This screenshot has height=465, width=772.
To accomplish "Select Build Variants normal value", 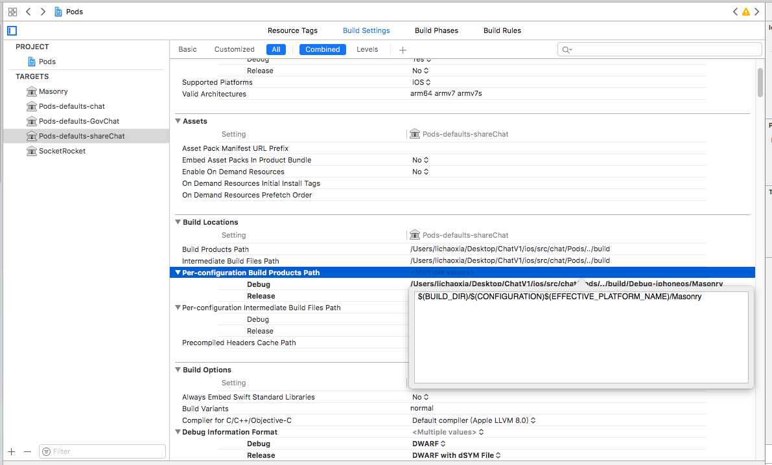I will [x=422, y=409].
